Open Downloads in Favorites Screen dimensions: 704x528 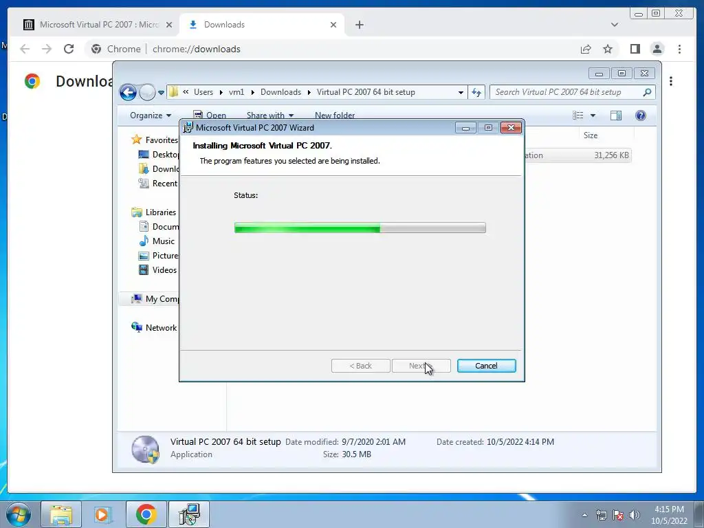[158, 169]
